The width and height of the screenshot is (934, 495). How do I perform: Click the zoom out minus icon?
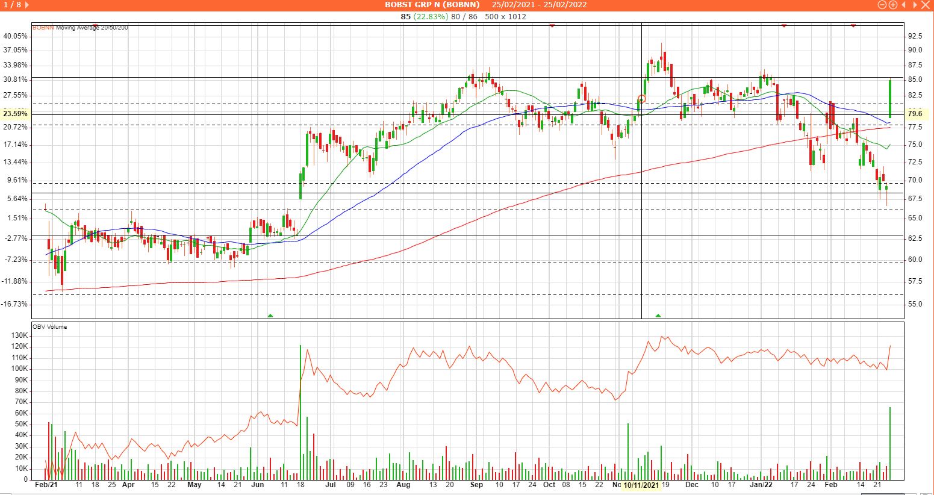pyautogui.click(x=883, y=5)
